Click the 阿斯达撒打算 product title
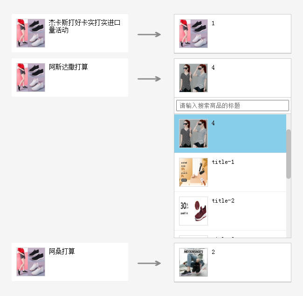Image resolution: width=303 pixels, height=296 pixels. pyautogui.click(x=69, y=67)
